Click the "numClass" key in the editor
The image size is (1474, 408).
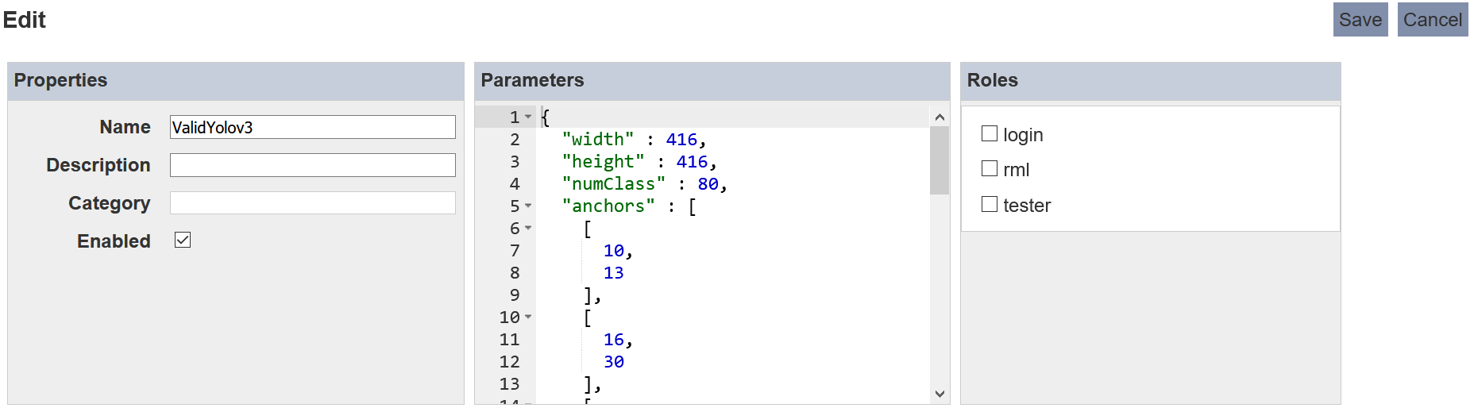pyautogui.click(x=613, y=183)
